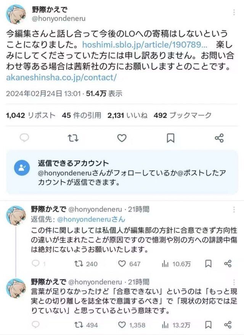Like the second reply with 1,358 likes

132,325
